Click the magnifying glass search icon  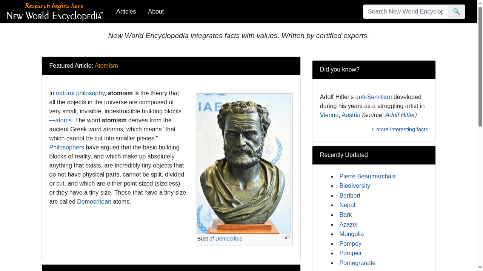pyautogui.click(x=456, y=12)
